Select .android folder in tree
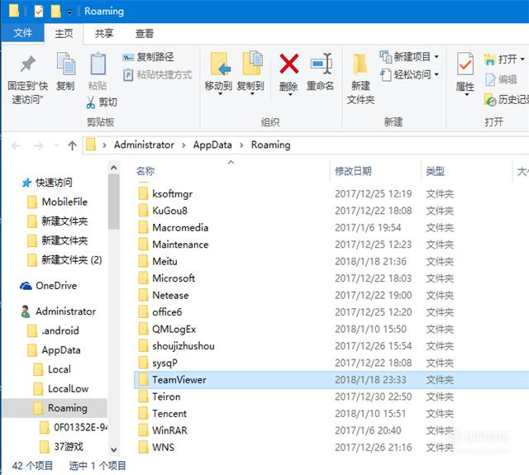This screenshot has height=475, width=529. tap(53, 330)
